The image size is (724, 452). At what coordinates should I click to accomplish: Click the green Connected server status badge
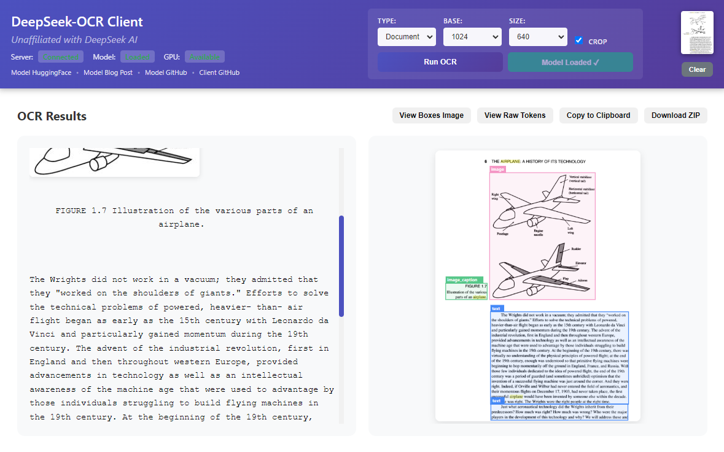[60, 56]
